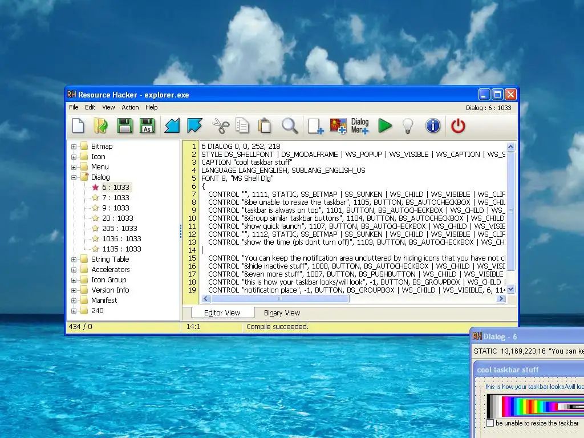Click the Paste clipboard icon
This screenshot has width=584, height=438.
tap(265, 125)
